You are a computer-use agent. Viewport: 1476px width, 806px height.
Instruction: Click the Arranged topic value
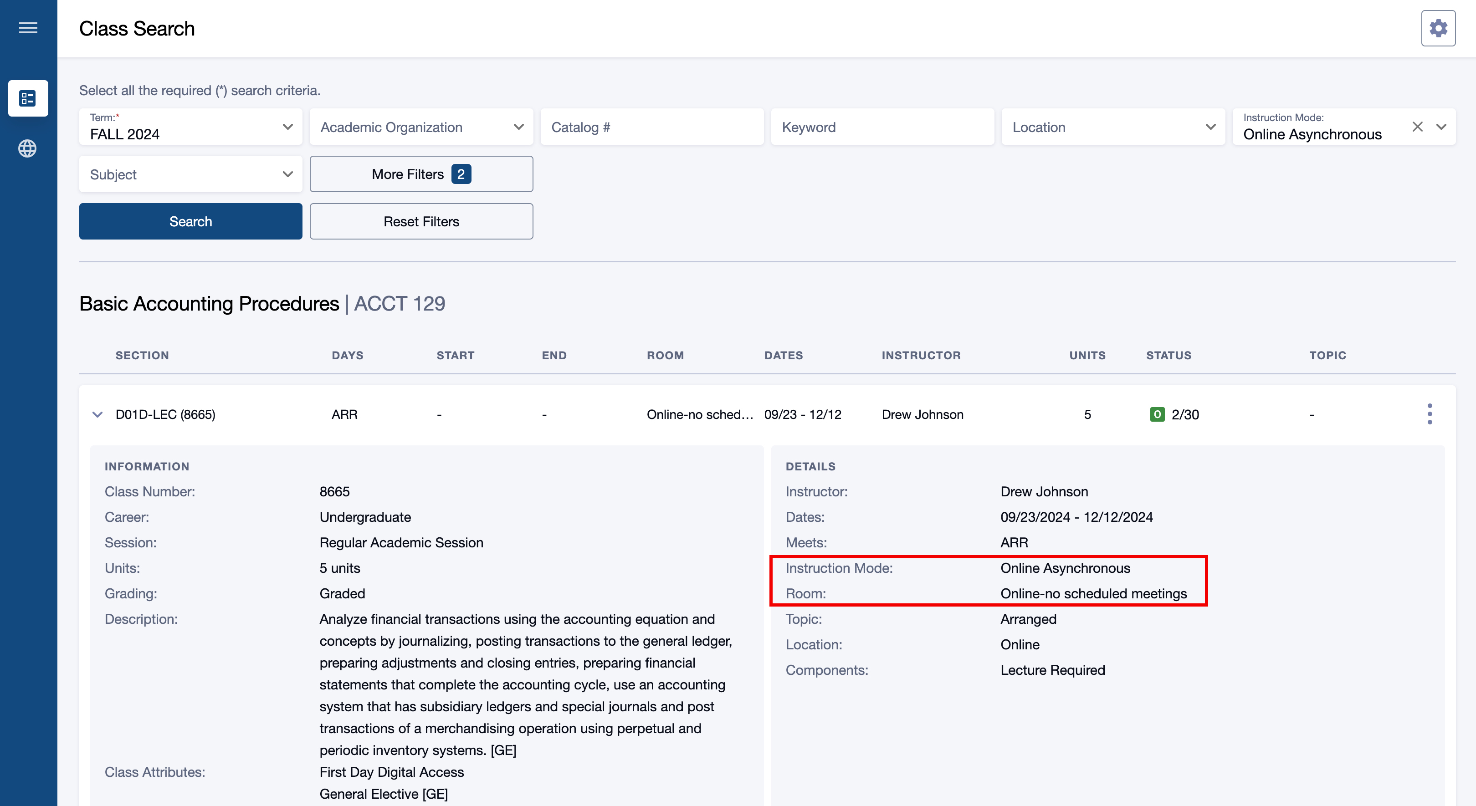(x=1028, y=619)
